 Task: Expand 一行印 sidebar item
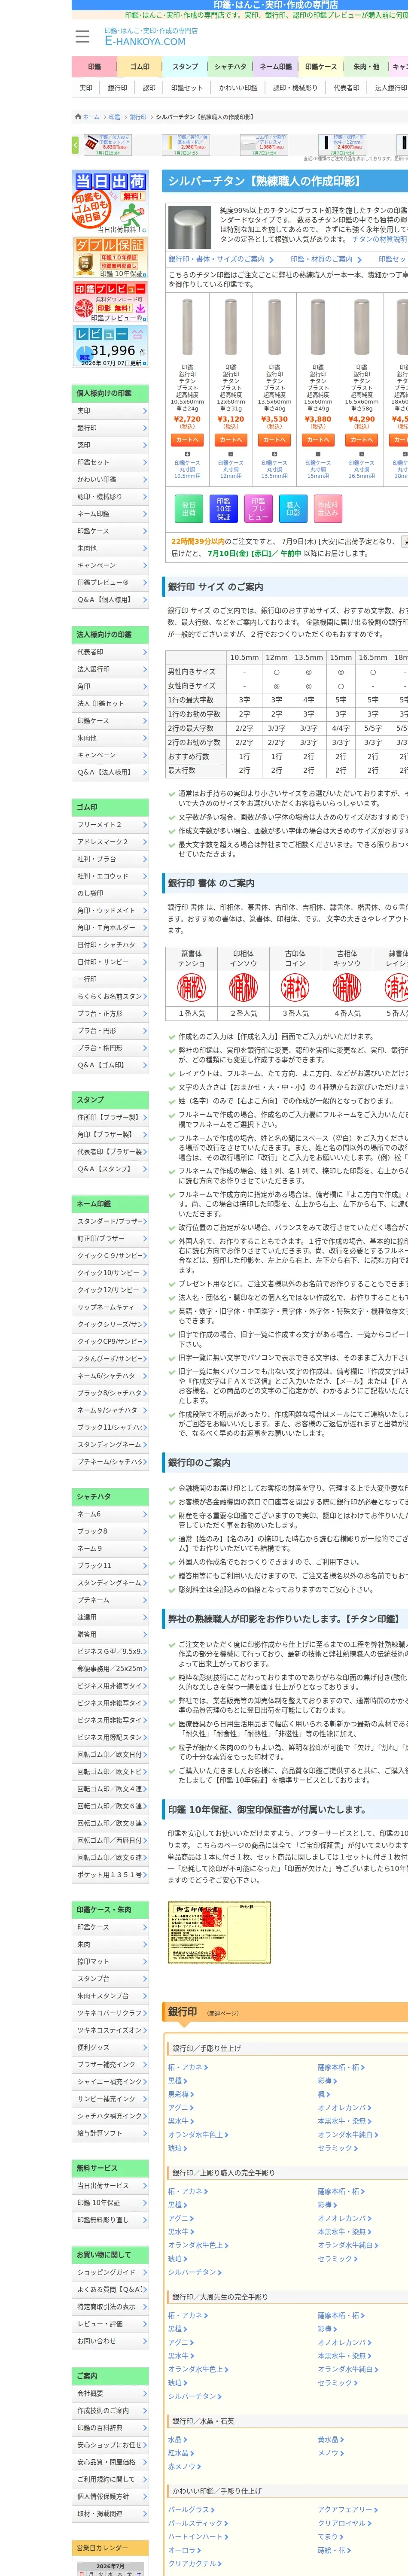[110, 979]
